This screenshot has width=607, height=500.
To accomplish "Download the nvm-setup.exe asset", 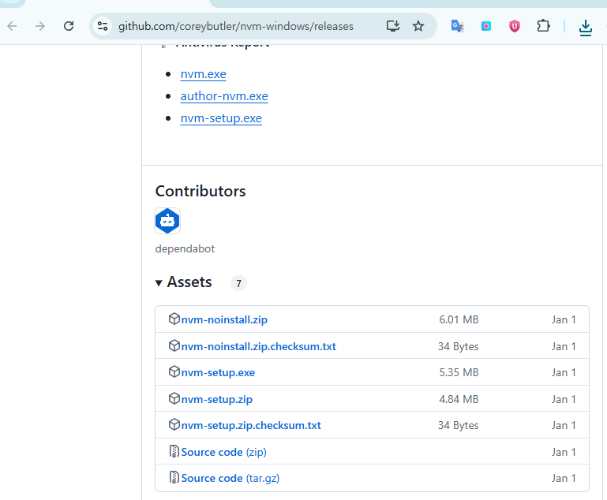I will [x=218, y=373].
